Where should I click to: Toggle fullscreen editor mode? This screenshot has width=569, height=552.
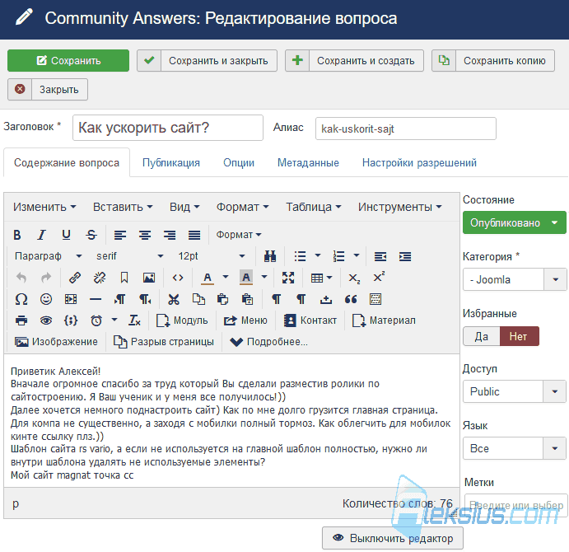coord(288,278)
